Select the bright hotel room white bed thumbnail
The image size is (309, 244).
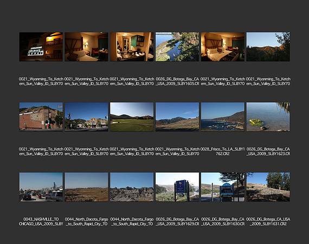click(223, 47)
